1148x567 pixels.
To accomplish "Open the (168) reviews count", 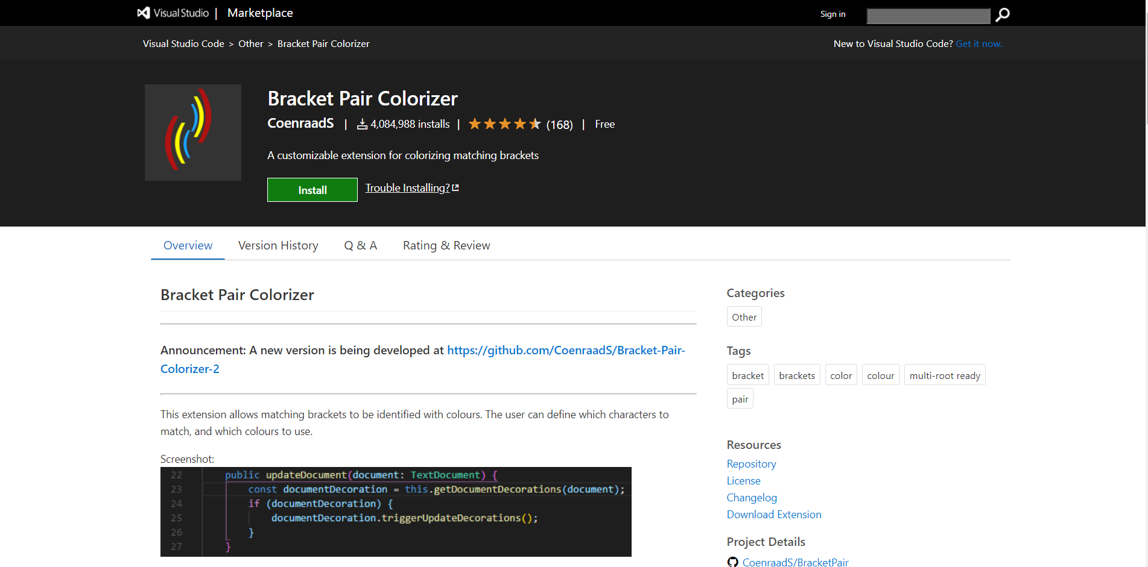I will (x=559, y=125).
